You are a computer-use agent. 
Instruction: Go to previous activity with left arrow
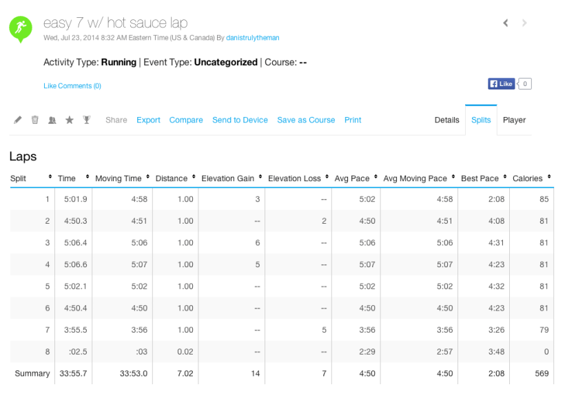506,23
